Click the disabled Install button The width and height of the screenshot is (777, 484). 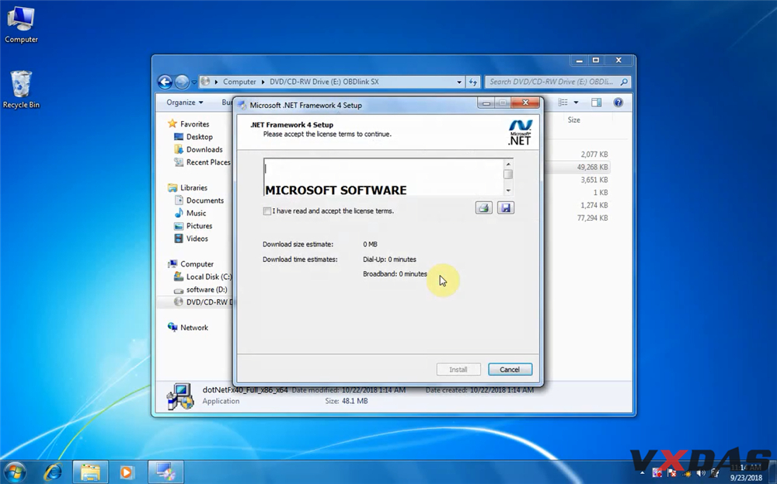point(458,370)
